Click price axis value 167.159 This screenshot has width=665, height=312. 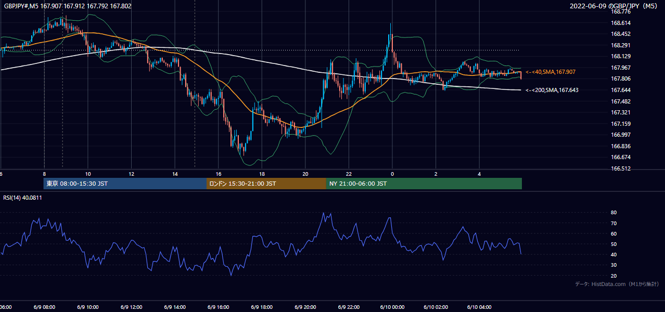621,124
